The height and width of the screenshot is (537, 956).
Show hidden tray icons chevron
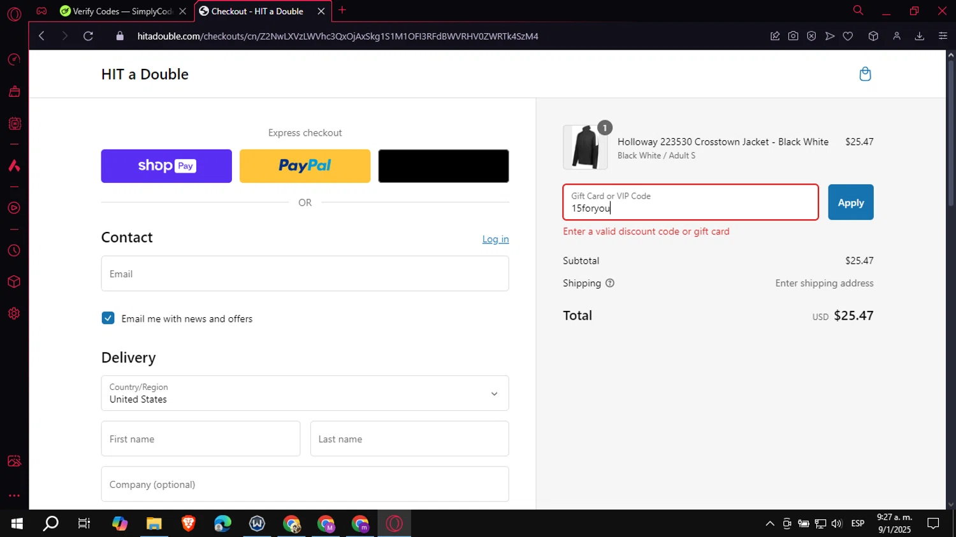pyautogui.click(x=770, y=524)
